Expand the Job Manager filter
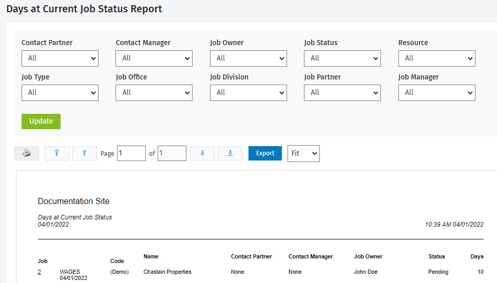Screen dimensions: 497x283 437,93
